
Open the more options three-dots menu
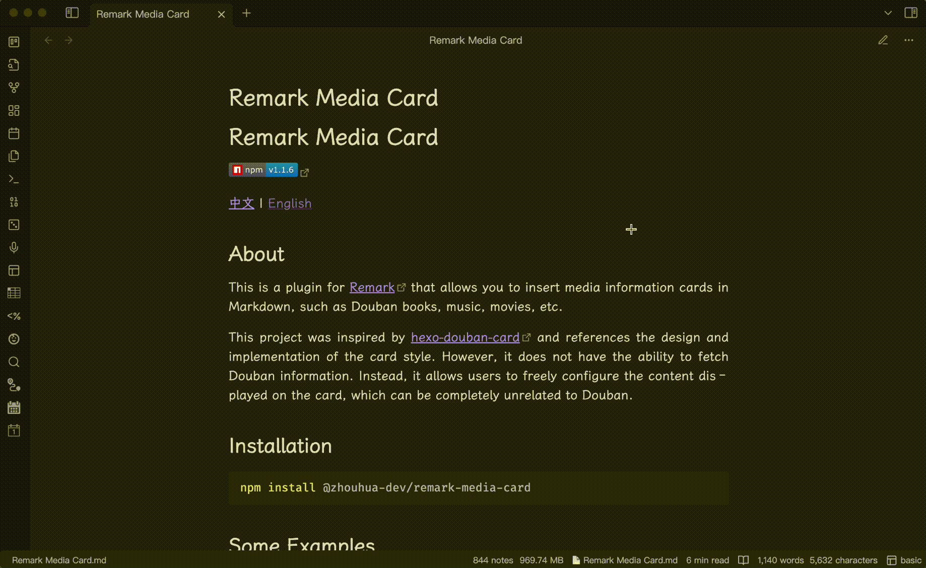pos(909,40)
